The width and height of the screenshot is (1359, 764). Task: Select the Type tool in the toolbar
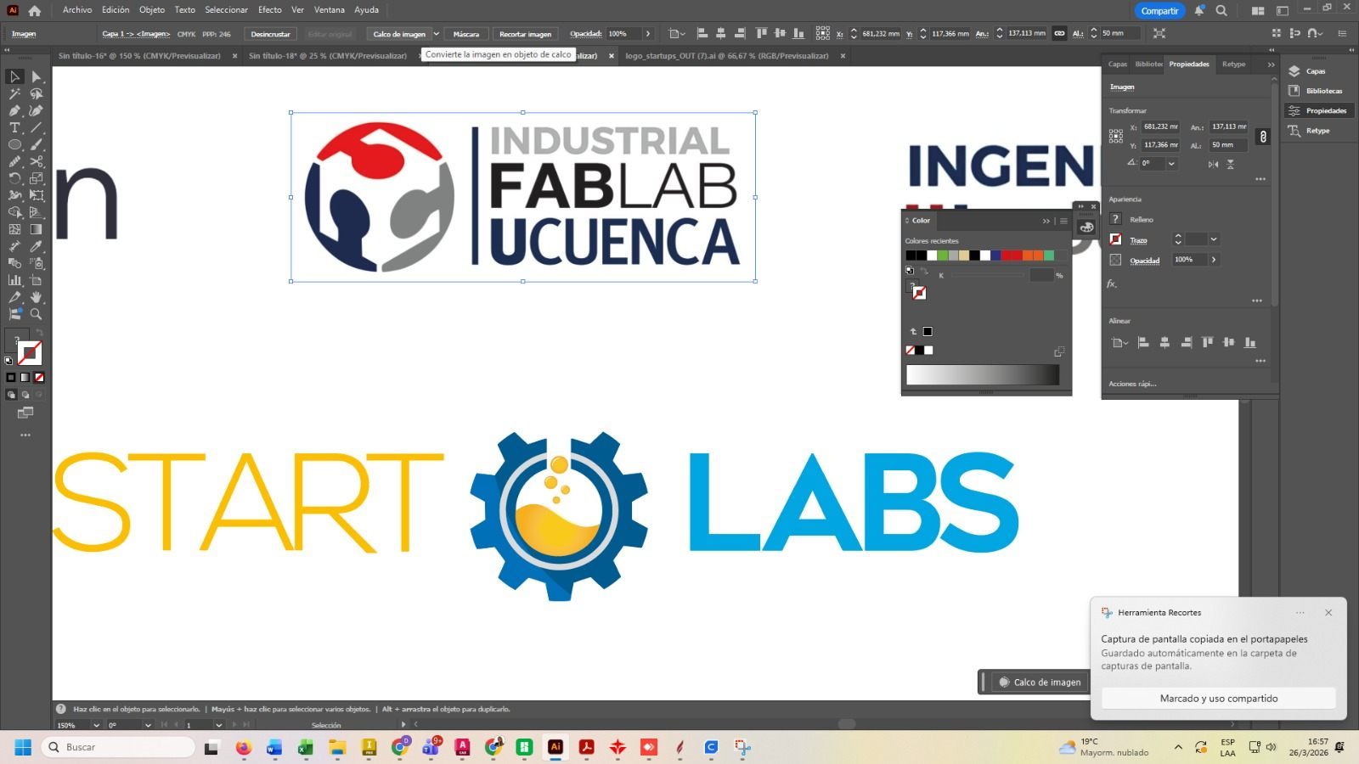point(14,127)
